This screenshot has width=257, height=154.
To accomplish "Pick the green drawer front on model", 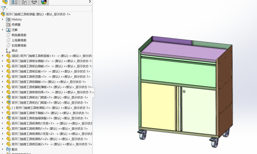I will click(178, 73).
